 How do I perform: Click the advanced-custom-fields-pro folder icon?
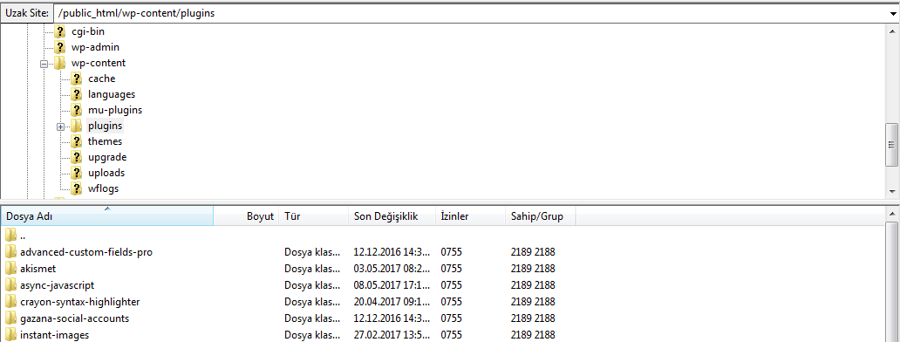(11, 251)
